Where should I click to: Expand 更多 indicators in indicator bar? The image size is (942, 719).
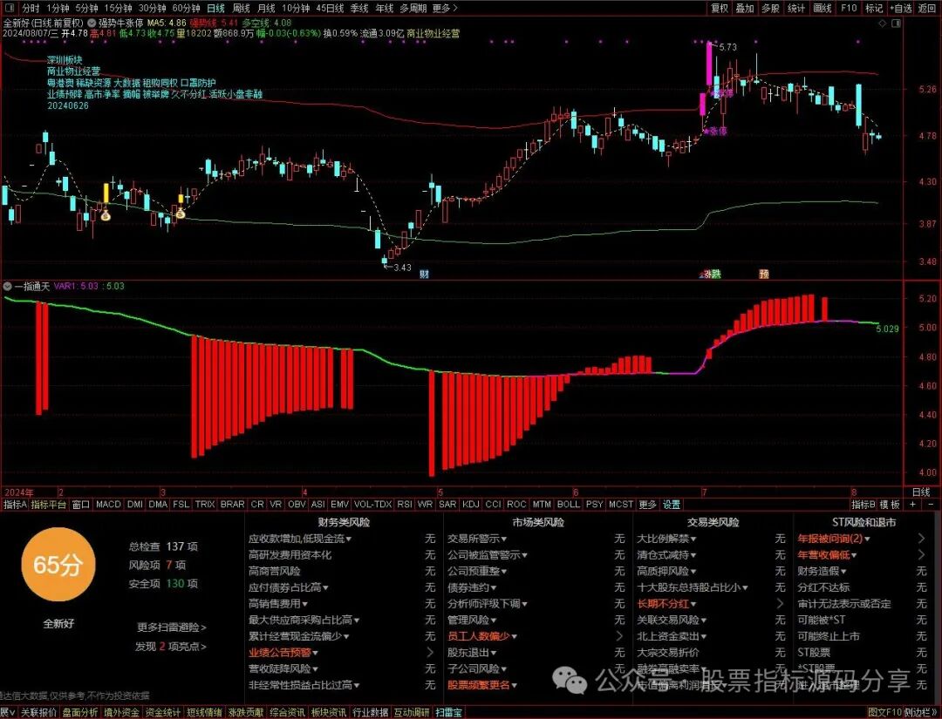pos(647,505)
